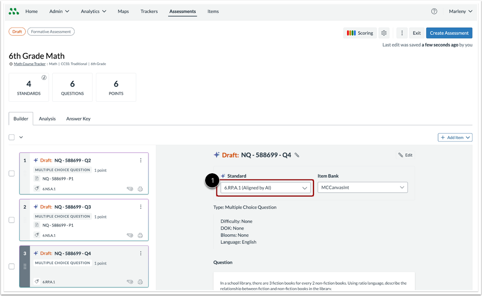Click the AI sparkle icon on Q2 card
Viewport: 482px width, 296px height.
click(36, 160)
